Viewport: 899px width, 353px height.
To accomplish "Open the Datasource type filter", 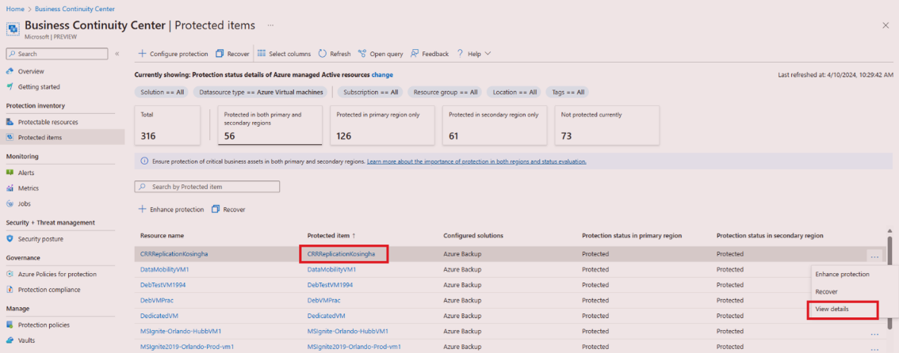I will tap(261, 92).
